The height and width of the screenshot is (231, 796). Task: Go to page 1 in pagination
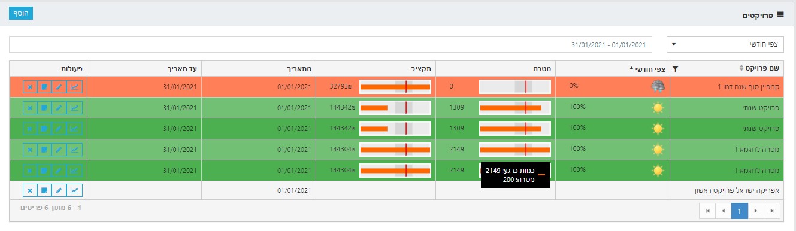point(740,211)
